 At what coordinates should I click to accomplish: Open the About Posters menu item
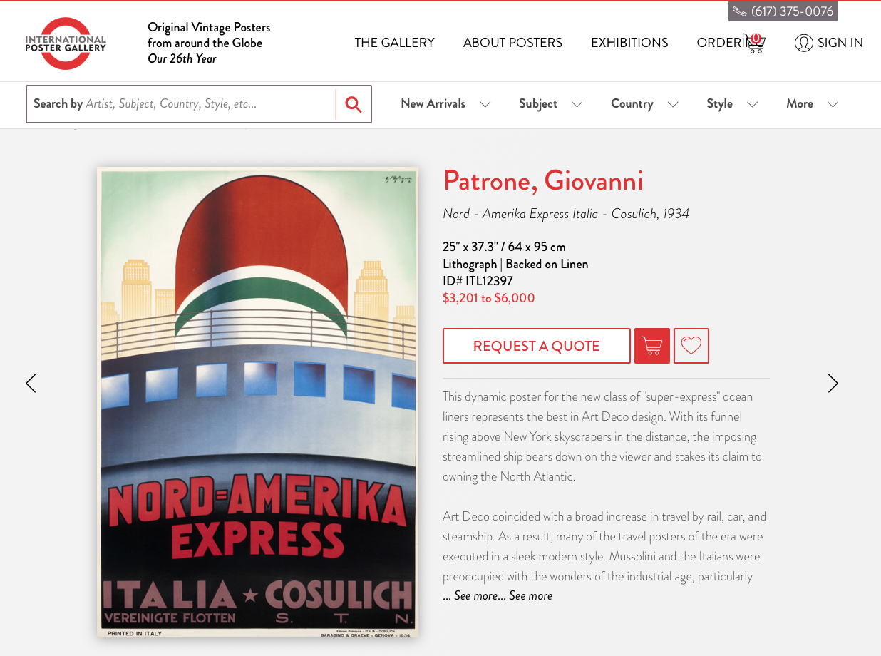(512, 43)
